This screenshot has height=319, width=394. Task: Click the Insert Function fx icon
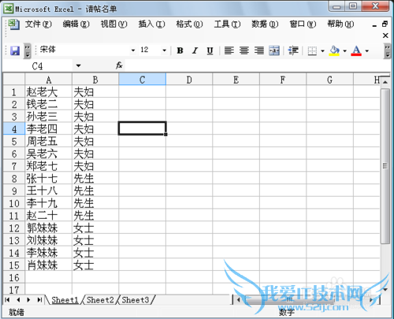click(x=119, y=65)
